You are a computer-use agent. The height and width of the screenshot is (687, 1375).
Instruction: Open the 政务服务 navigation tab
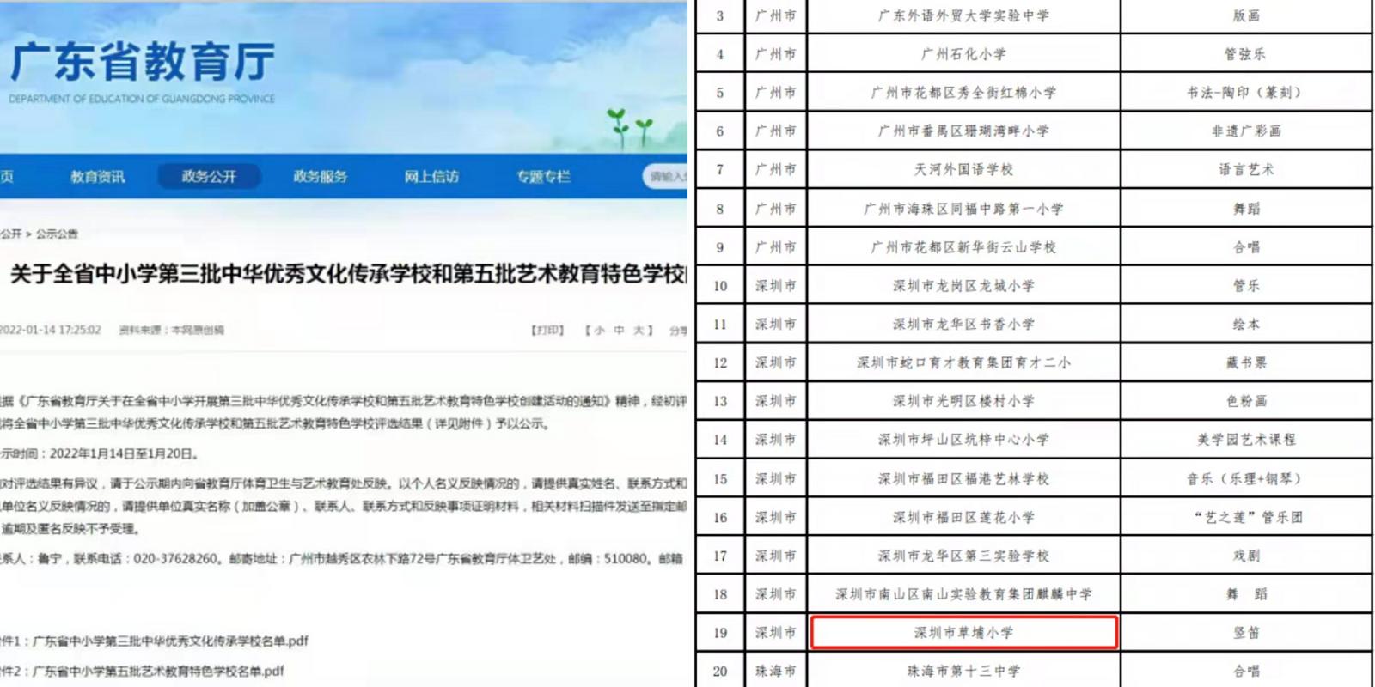[320, 177]
